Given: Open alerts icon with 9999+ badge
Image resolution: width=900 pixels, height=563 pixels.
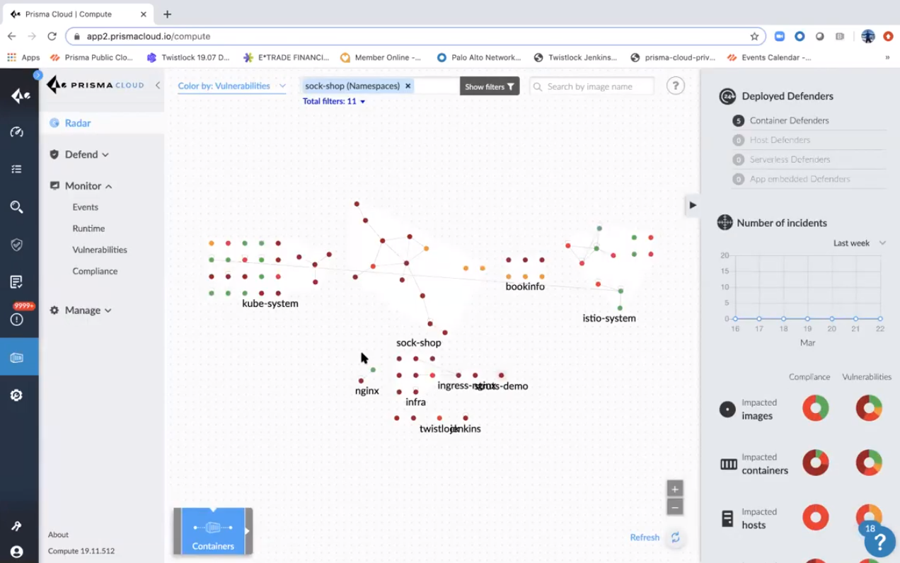Looking at the screenshot, I should pos(17,319).
